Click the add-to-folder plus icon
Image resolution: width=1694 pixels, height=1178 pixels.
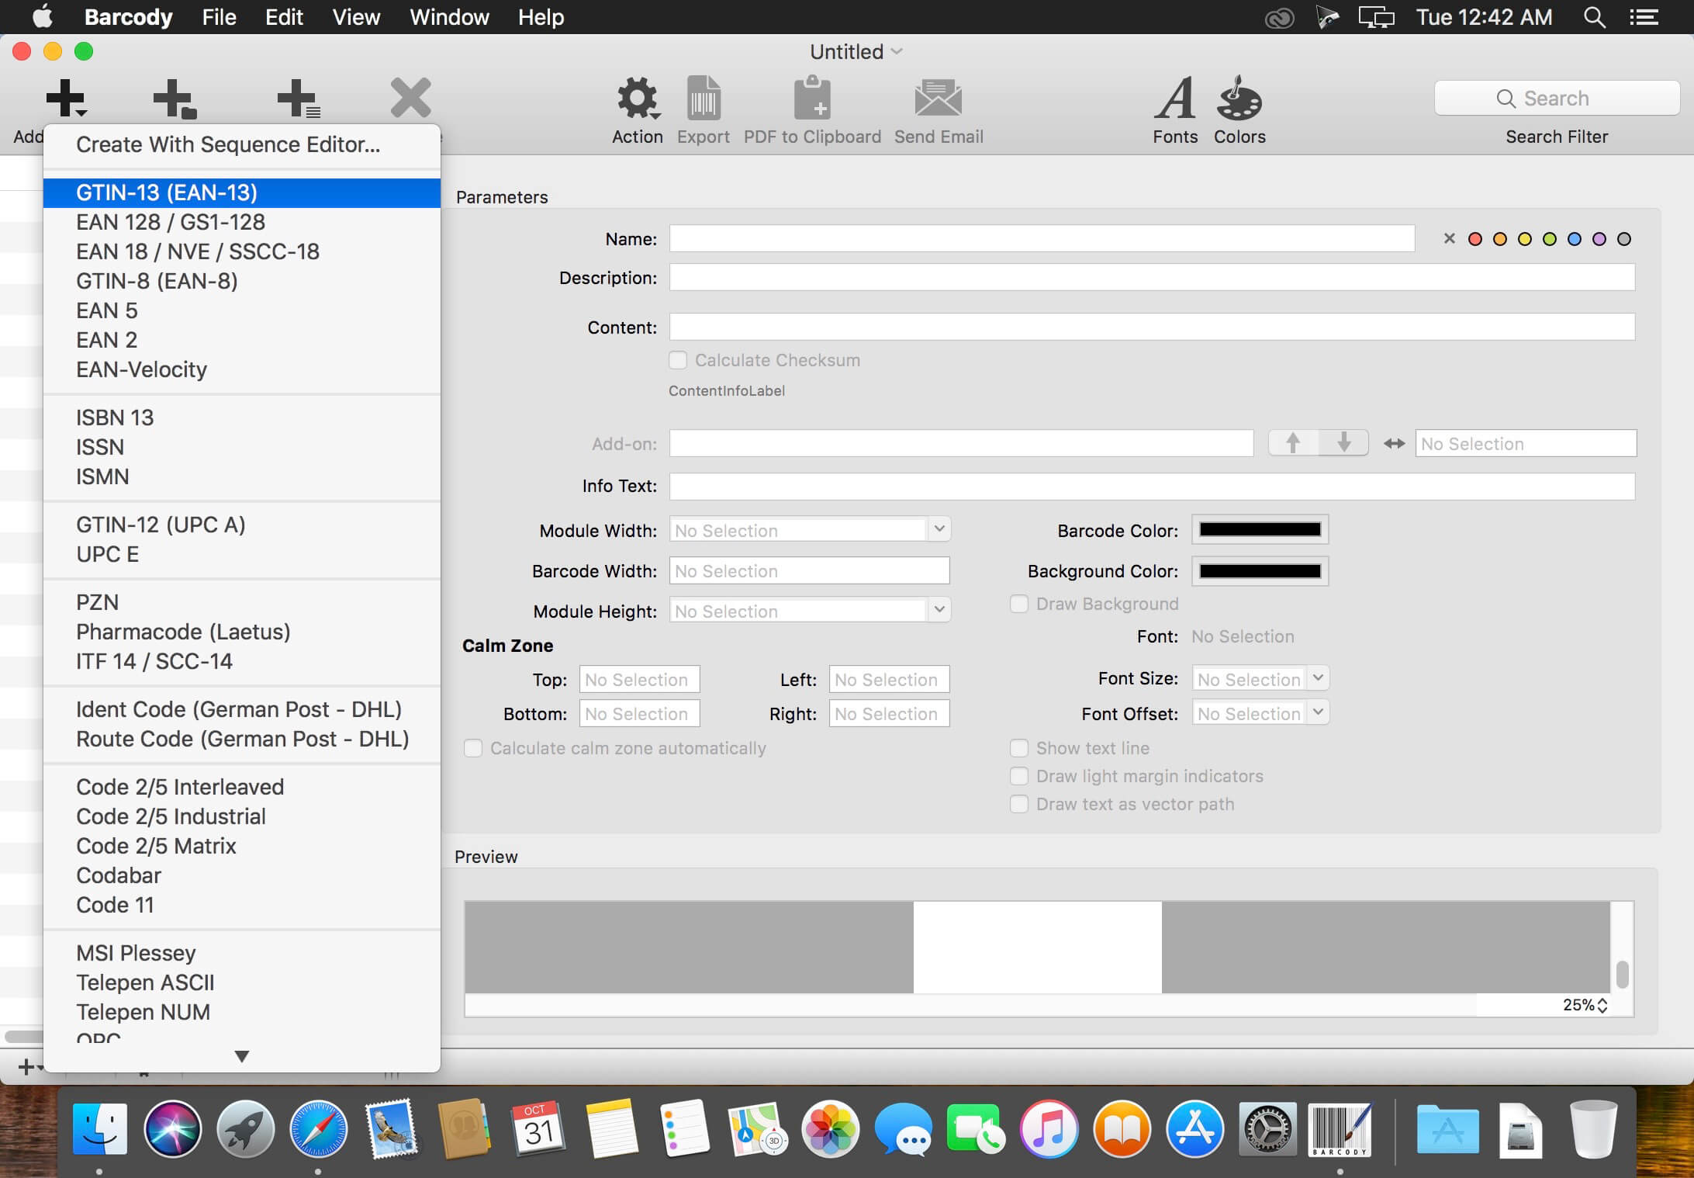[x=175, y=99]
